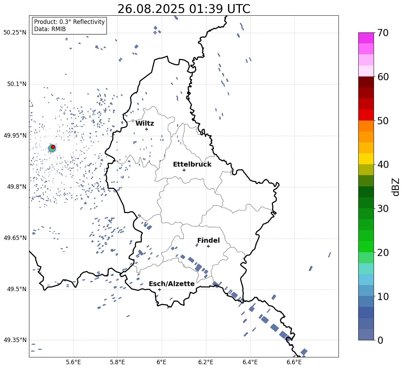The width and height of the screenshot is (404, 369).
Task: Pick the light cyan swatch just below 15 dBZ
Action: pos(366,280)
